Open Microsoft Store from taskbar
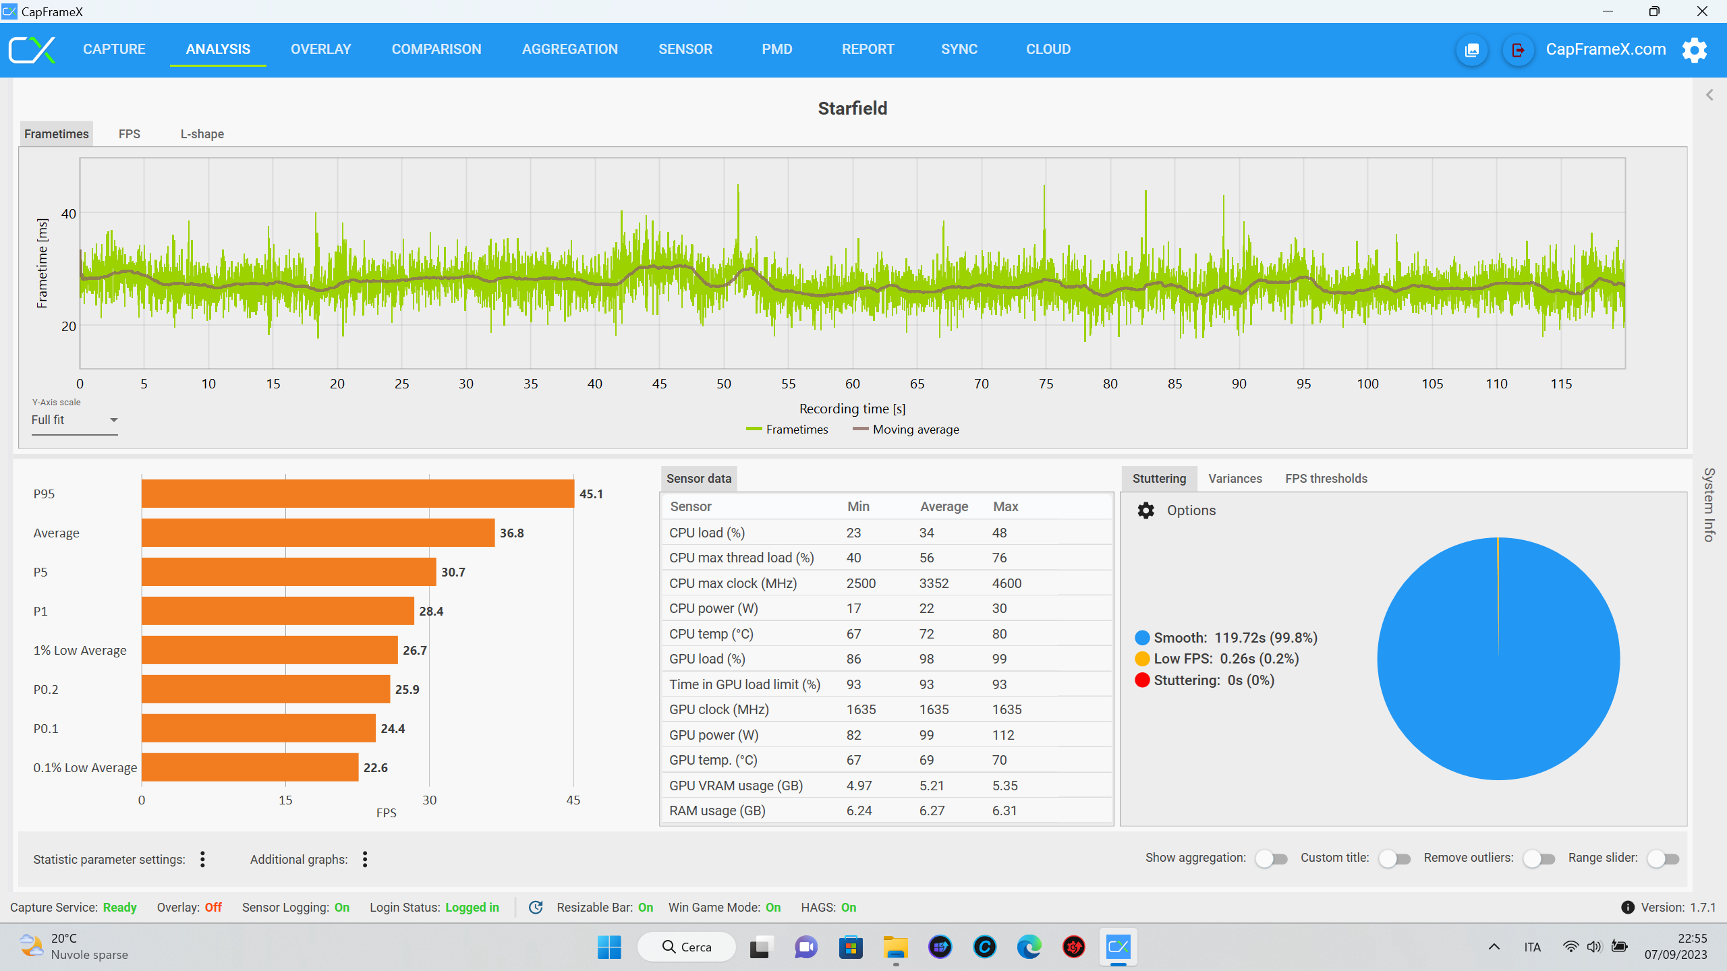 [x=851, y=947]
